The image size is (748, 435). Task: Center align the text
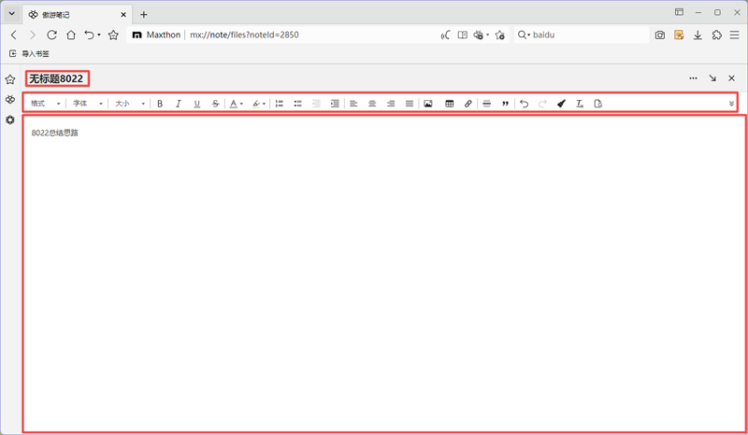click(372, 104)
